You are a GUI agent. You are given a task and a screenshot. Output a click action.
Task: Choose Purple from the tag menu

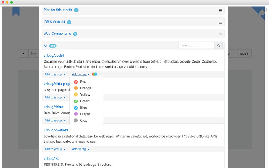(x=85, y=114)
